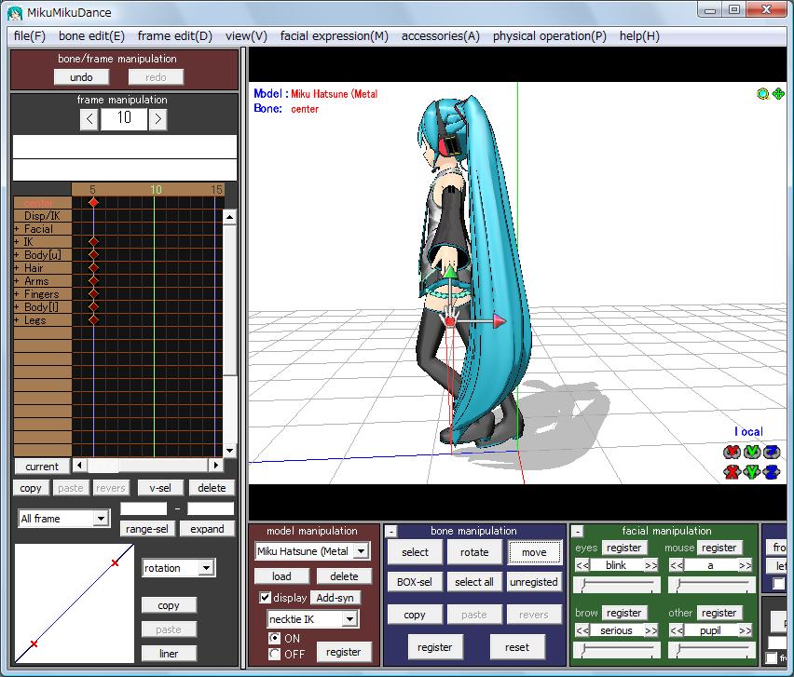Image resolution: width=794 pixels, height=677 pixels.
Task: Select the ON radio button for IK
Action: [275, 639]
